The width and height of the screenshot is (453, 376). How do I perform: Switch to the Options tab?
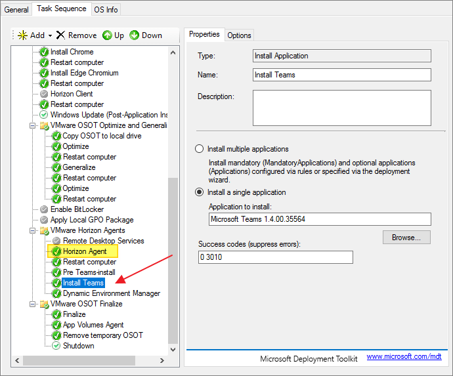coord(239,35)
